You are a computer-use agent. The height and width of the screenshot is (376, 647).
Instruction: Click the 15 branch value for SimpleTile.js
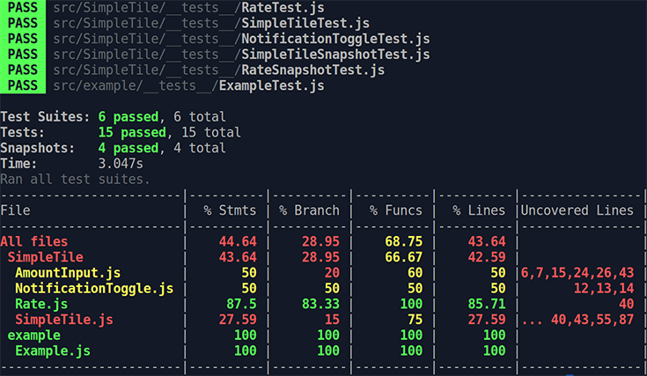click(x=332, y=320)
